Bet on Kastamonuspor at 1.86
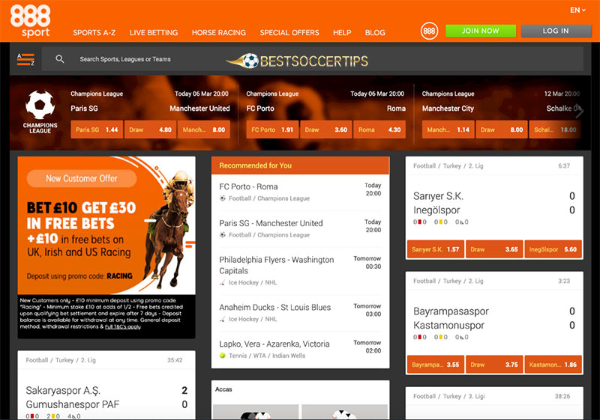 tap(553, 365)
